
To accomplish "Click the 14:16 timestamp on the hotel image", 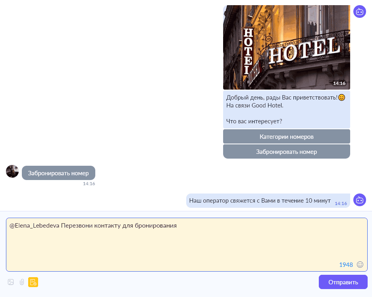I will pos(339,83).
